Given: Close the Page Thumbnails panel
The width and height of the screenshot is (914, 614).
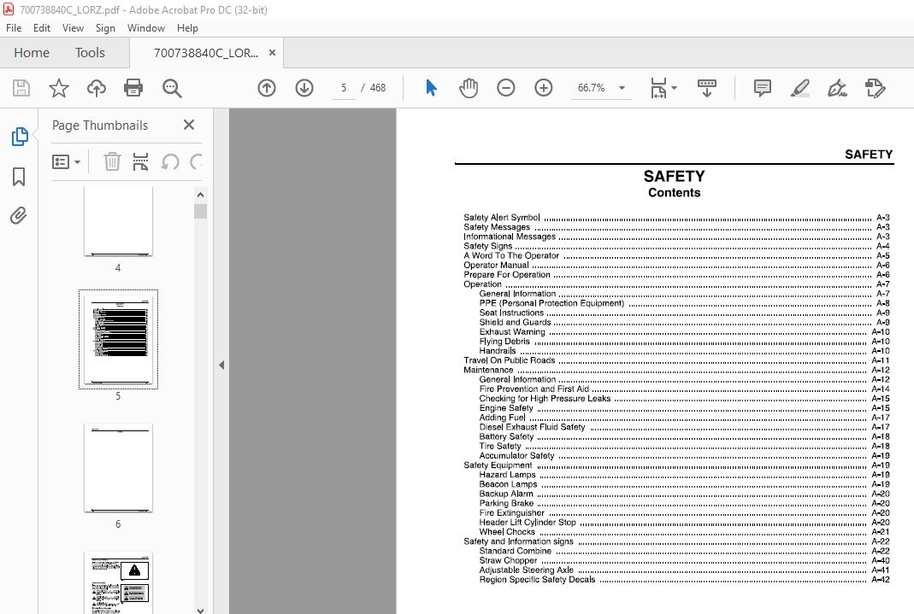Looking at the screenshot, I should pos(189,125).
